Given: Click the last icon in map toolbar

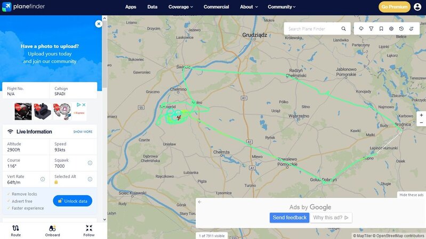Looking at the screenshot, I should (x=411, y=29).
